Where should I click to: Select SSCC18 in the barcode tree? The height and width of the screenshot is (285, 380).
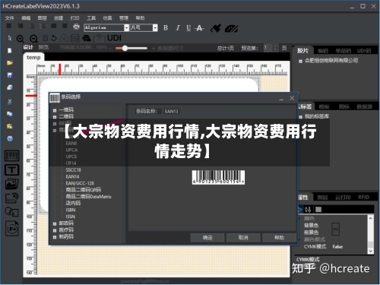coord(74,170)
